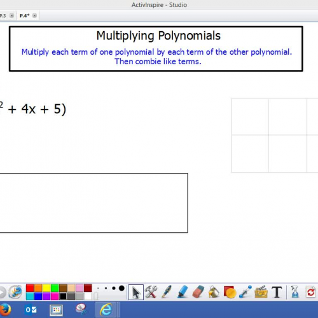Select the Eraser tool
This screenshot has height=318, width=318.
[198, 292]
